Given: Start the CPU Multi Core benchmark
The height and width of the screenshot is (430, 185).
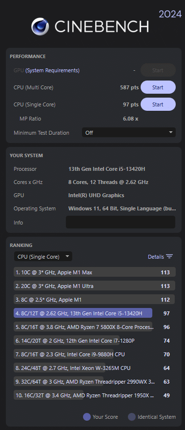Looking at the screenshot, I should [158, 87].
